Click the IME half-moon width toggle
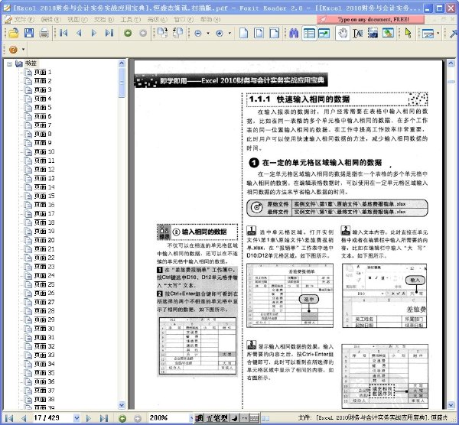Image resolution: width=459 pixels, height=425 pixels. (235, 418)
